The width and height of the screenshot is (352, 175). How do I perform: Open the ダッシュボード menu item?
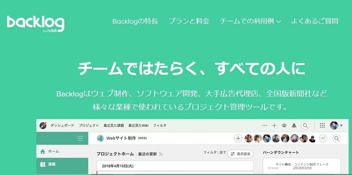coord(62,126)
